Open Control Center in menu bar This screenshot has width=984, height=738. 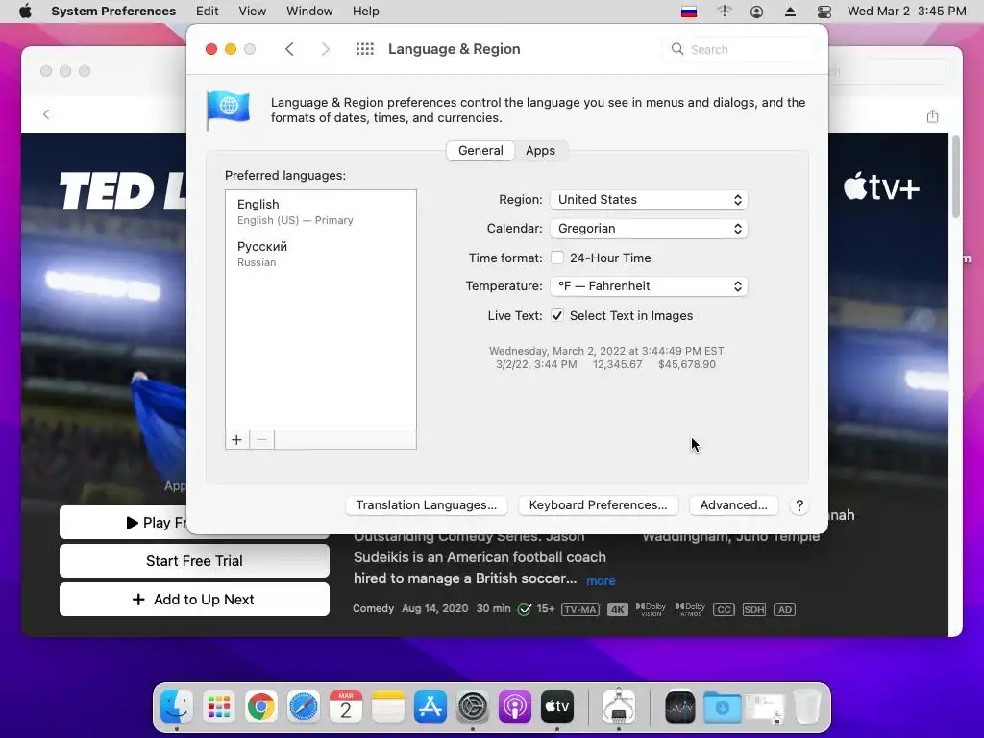point(824,12)
